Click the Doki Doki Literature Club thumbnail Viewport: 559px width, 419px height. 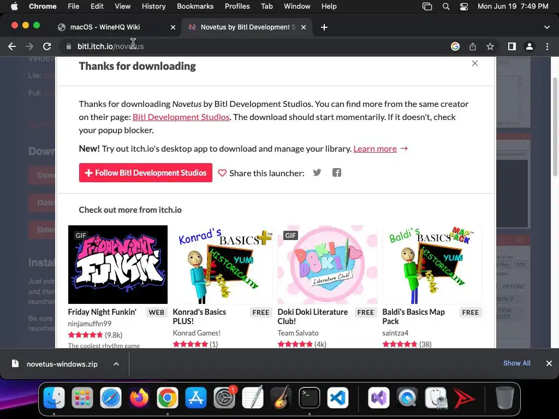coord(328,265)
